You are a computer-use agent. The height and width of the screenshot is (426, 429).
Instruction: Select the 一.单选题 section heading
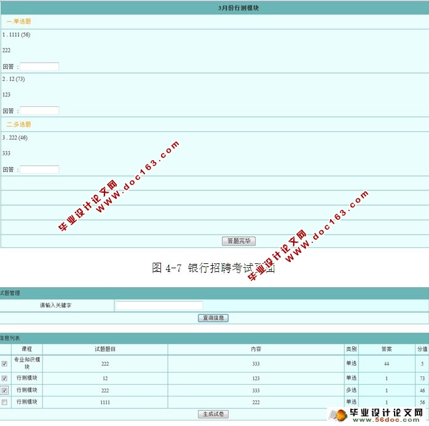pos(18,21)
